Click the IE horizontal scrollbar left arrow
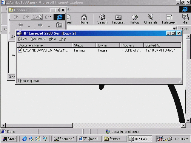 (3, 125)
